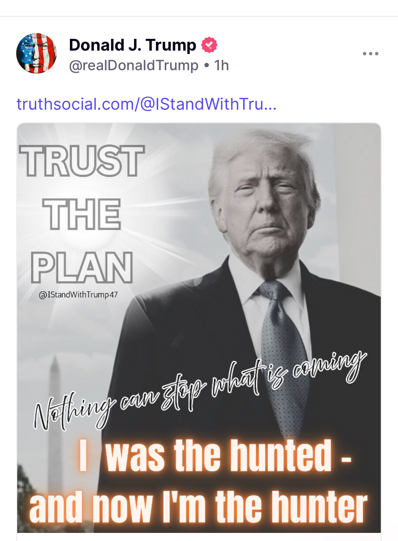Click the red verified badge icon

pos(209,45)
